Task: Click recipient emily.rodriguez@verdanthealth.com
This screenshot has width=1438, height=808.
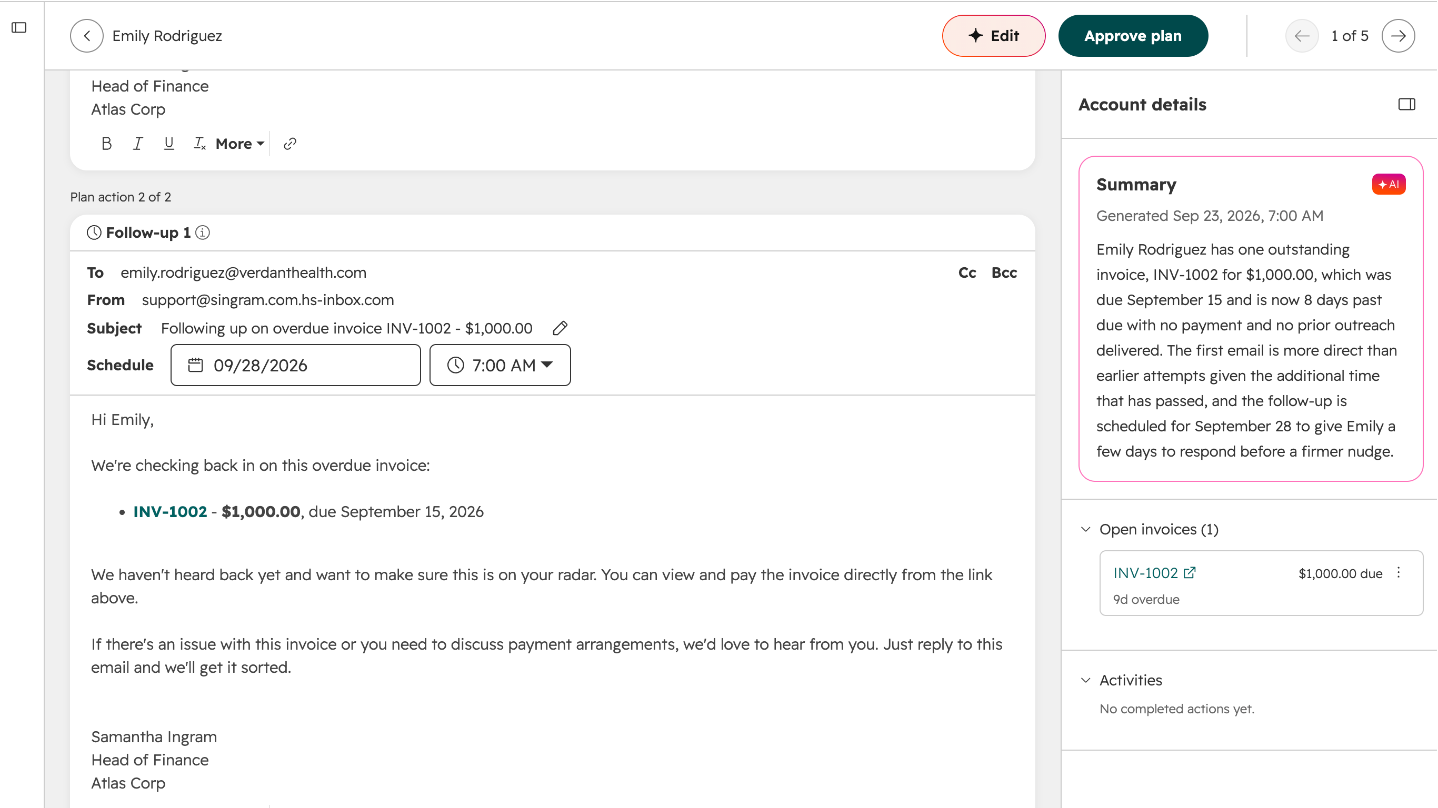Action: (243, 273)
